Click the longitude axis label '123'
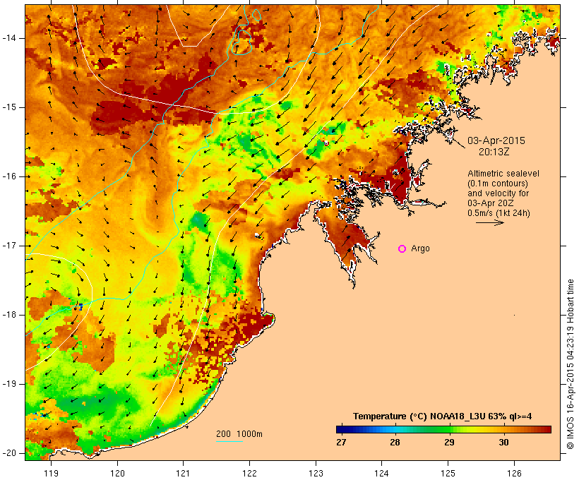This screenshot has height=480, width=579. tap(316, 473)
